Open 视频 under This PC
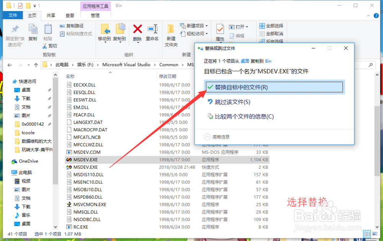 coord(23,181)
